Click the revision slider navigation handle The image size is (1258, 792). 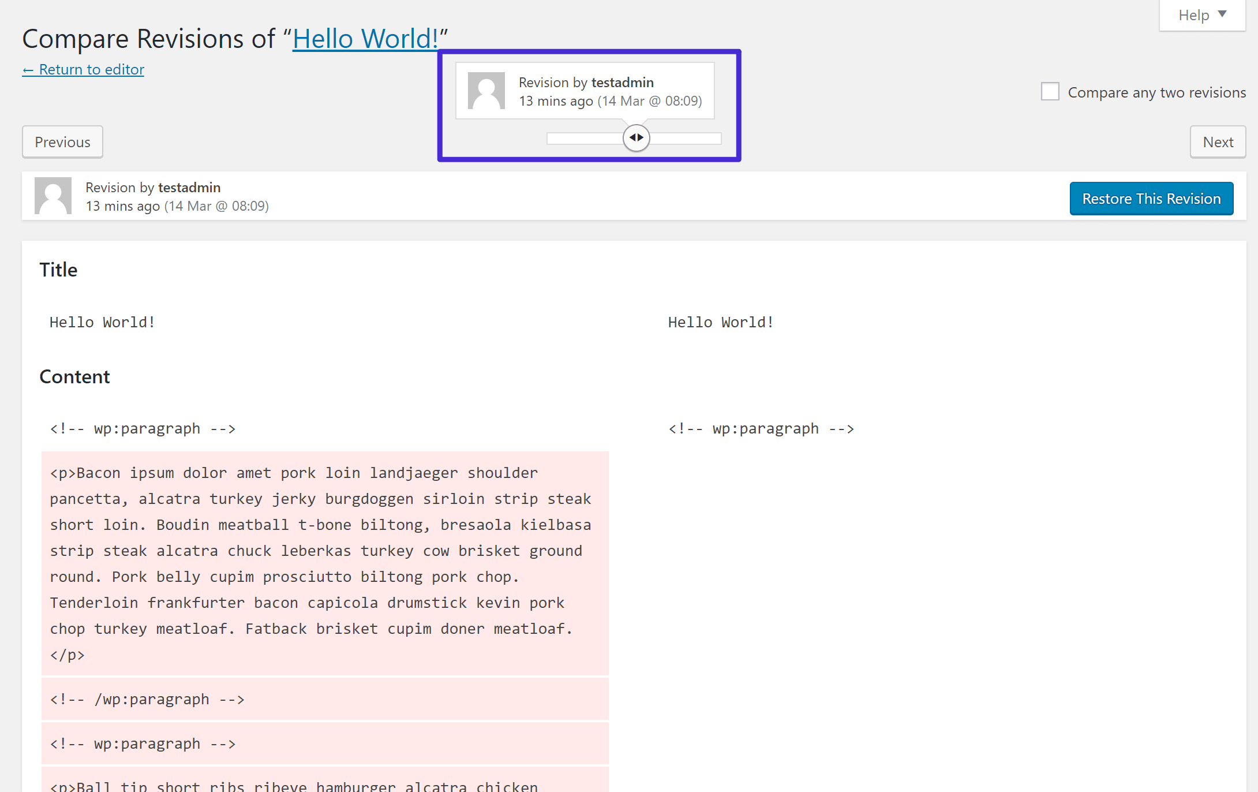(637, 139)
